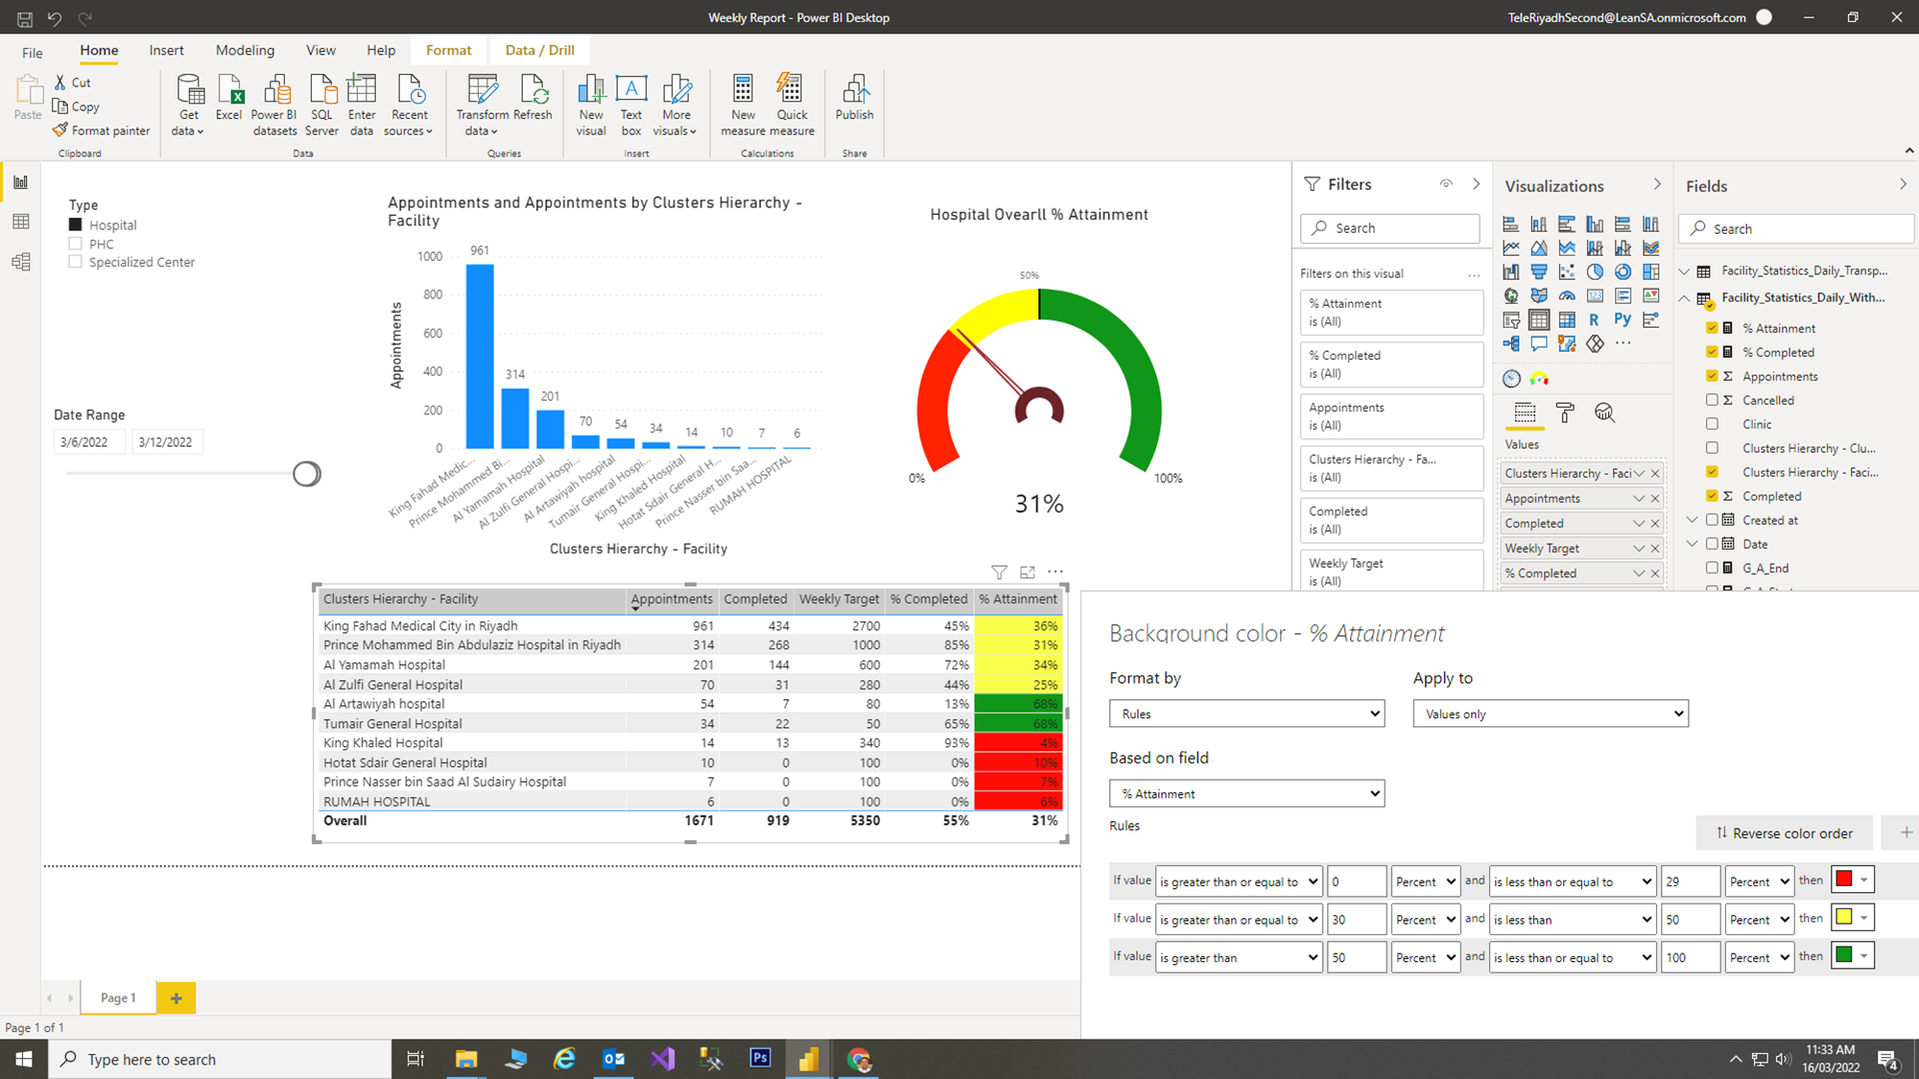1919x1079 pixels.
Task: Switch to Model view in left sidebar
Action: click(x=21, y=262)
